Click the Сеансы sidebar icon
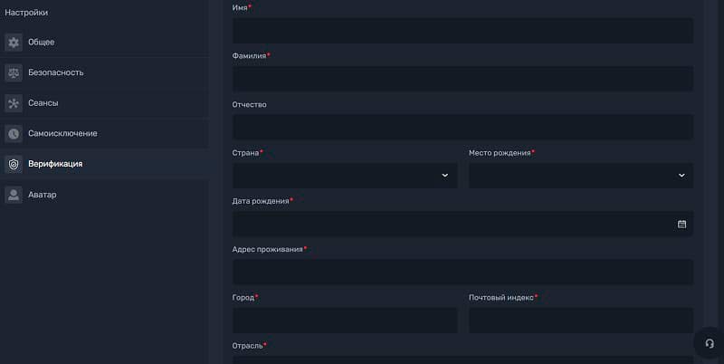The width and height of the screenshot is (724, 364). (14, 103)
